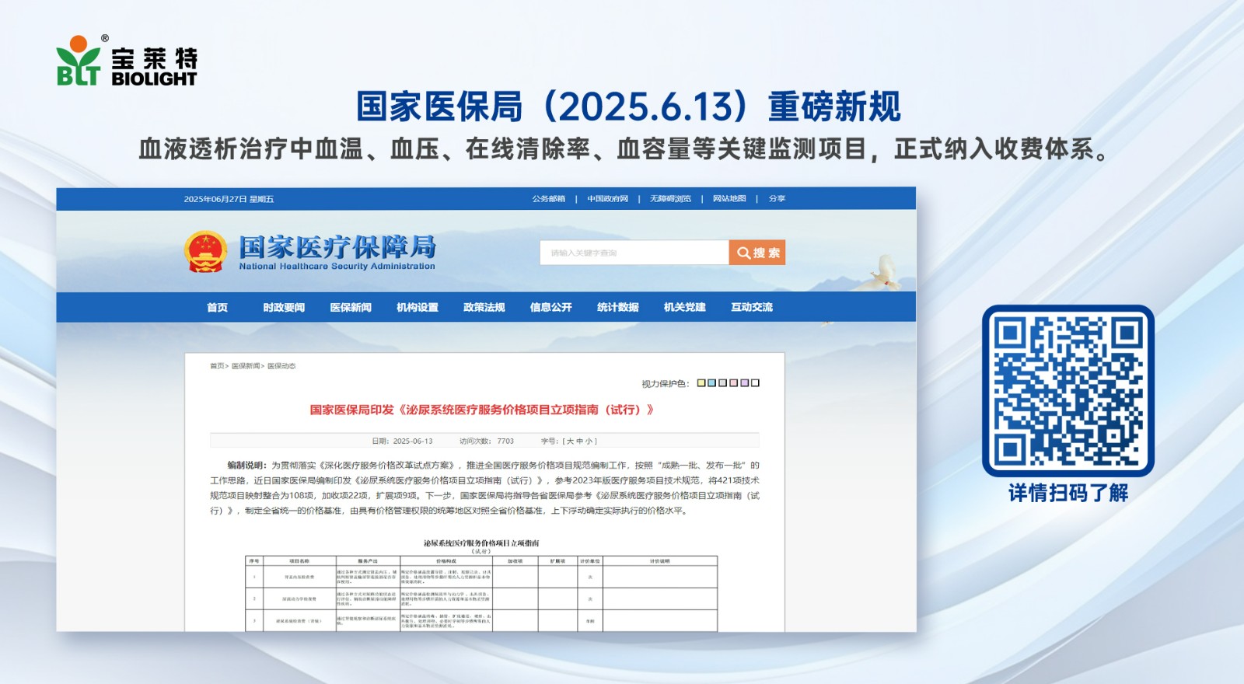
Task: Open the 互动交流 navigation item
Action: tap(752, 308)
